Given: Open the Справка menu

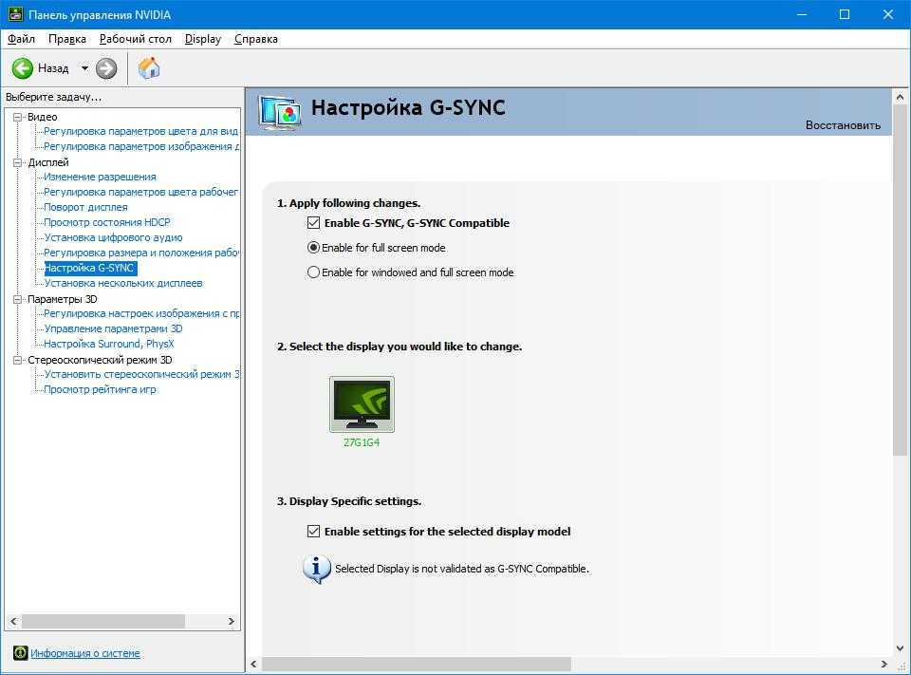Looking at the screenshot, I should [x=255, y=39].
